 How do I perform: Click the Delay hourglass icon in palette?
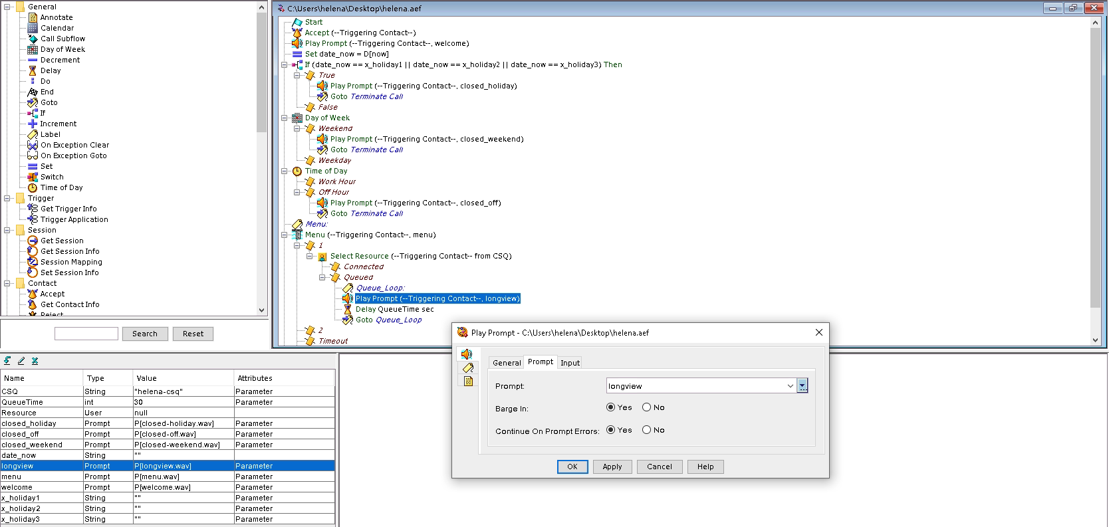pos(33,70)
